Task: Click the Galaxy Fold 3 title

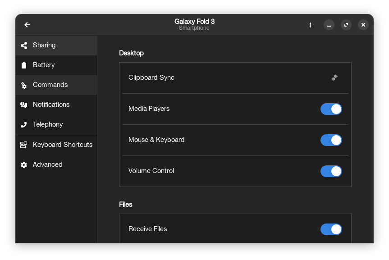Action: [x=194, y=22]
